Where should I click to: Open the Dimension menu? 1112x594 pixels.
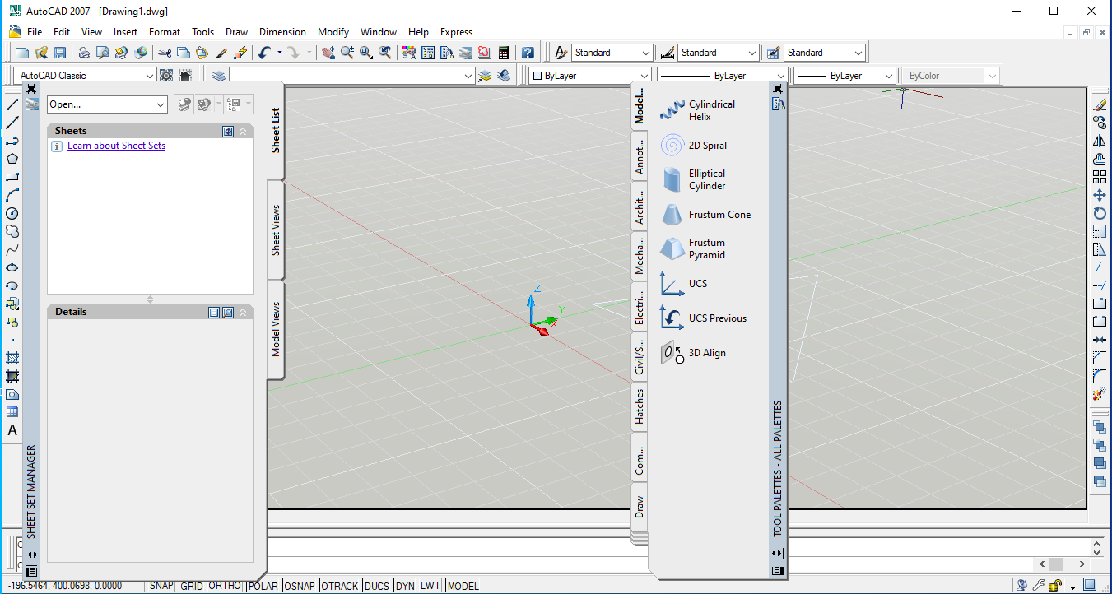[282, 32]
